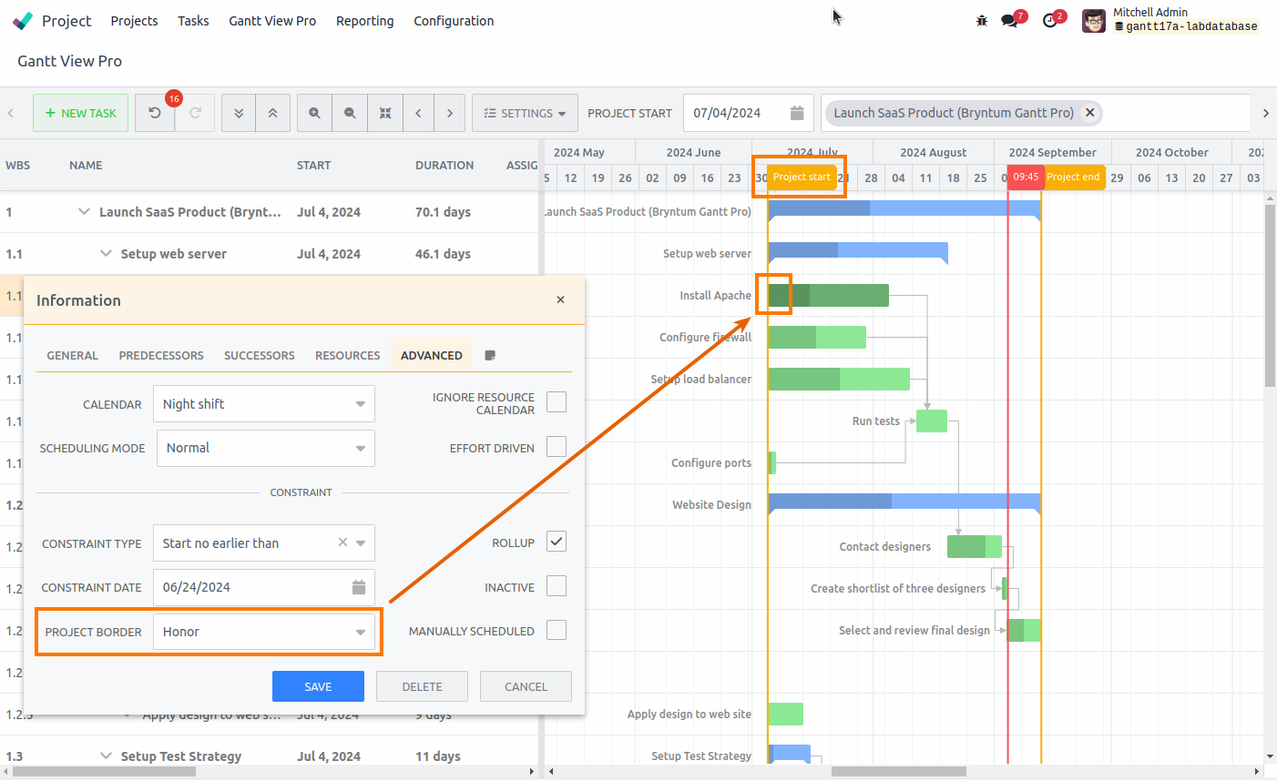Zoom out of the Gantt timeline

point(350,112)
